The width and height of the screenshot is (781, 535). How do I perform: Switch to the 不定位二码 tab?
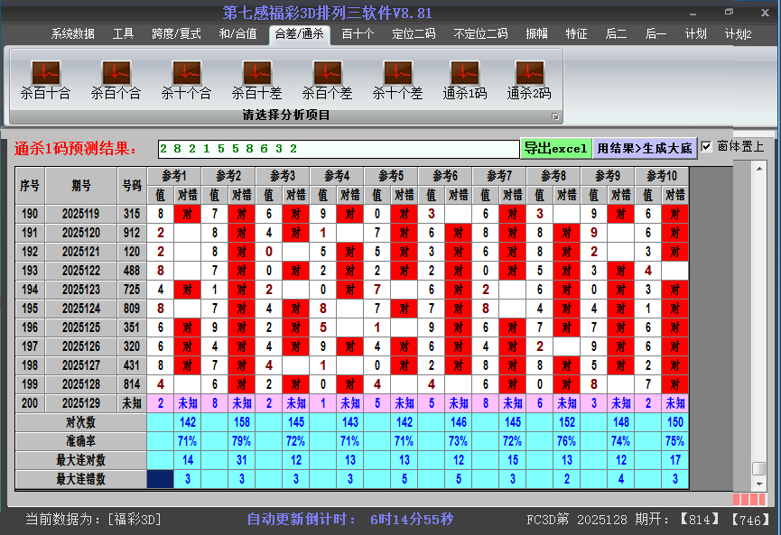coord(480,34)
